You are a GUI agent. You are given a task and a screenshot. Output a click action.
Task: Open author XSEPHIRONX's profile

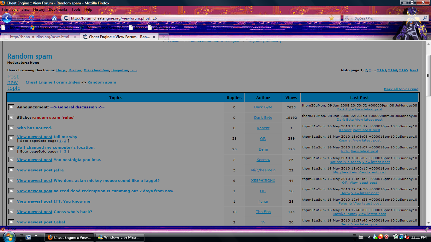tap(263, 181)
